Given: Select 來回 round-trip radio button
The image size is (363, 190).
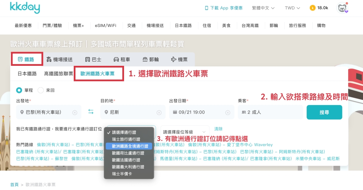Looking at the screenshot, I should (x=40, y=90).
